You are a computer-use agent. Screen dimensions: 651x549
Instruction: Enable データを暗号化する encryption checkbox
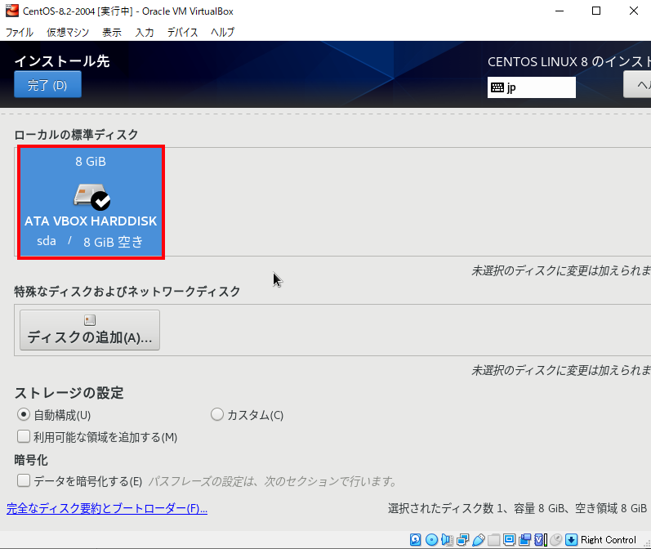tap(24, 480)
